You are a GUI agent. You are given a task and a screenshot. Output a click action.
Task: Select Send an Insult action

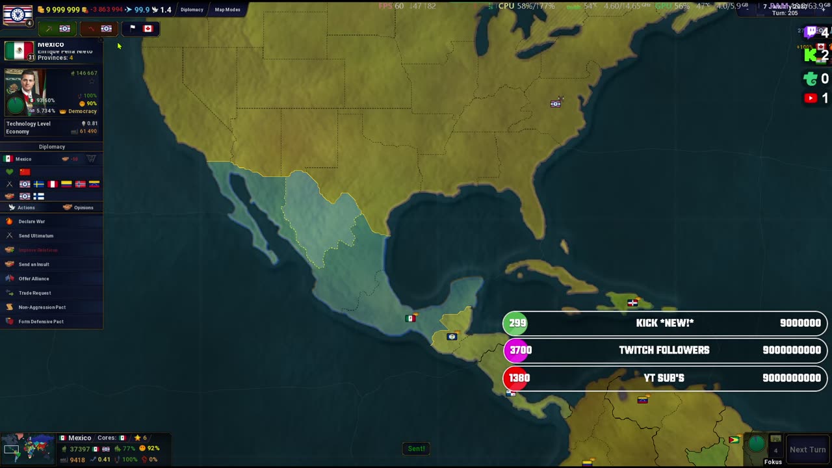(x=52, y=265)
